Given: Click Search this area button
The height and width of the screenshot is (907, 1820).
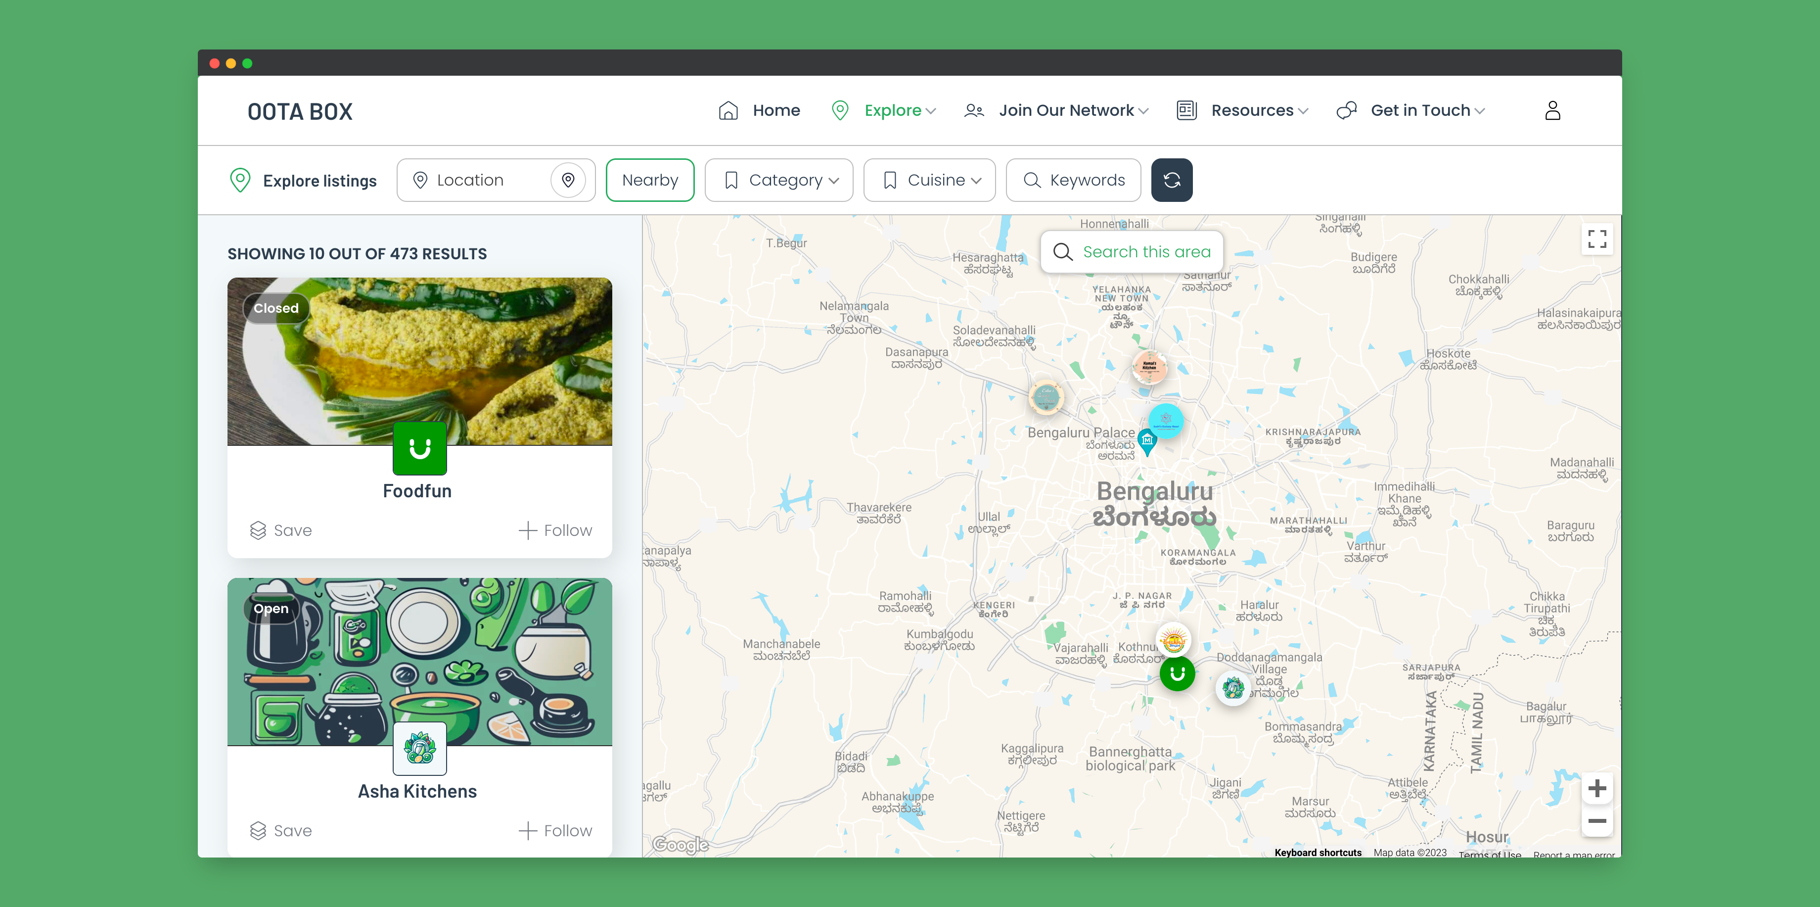Looking at the screenshot, I should click(x=1132, y=252).
